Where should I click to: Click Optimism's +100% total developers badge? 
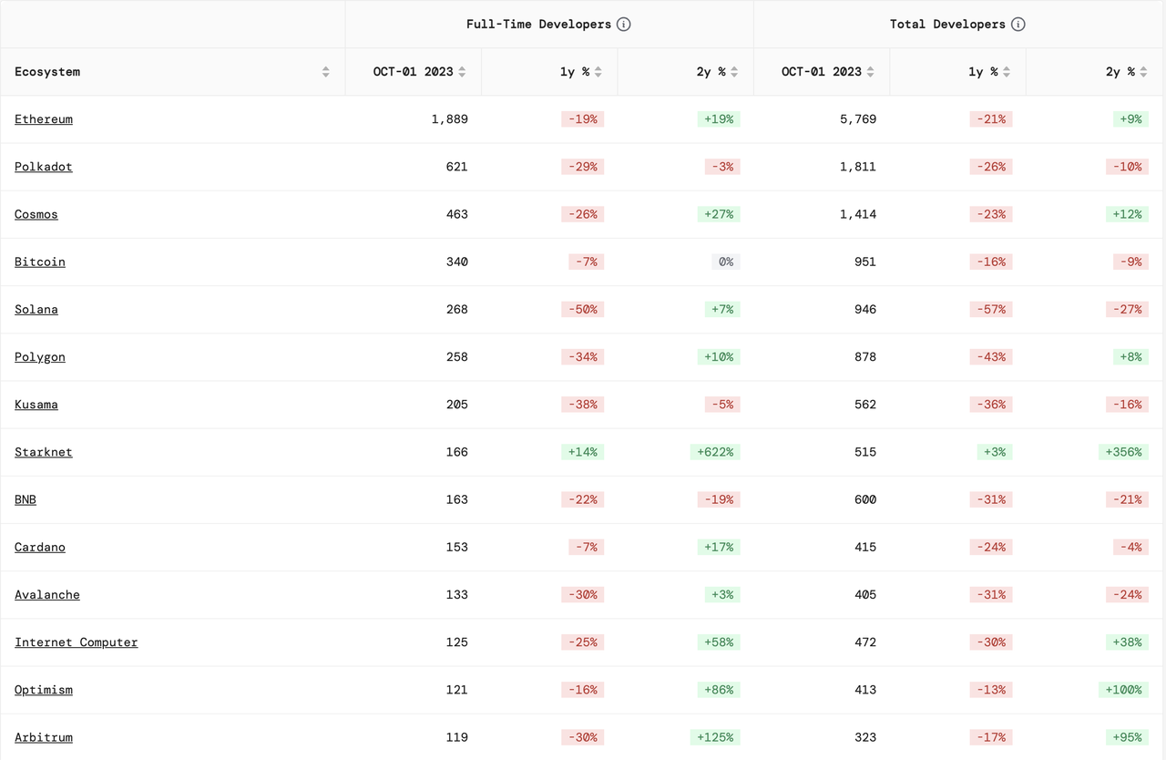click(x=1123, y=690)
